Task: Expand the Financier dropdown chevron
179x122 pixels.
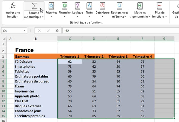Action: [64, 16]
